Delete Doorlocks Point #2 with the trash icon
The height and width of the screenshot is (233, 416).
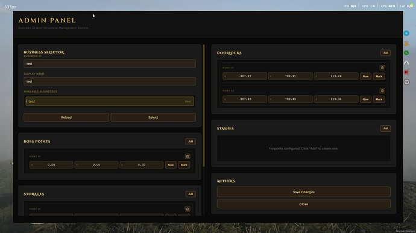click(x=382, y=91)
